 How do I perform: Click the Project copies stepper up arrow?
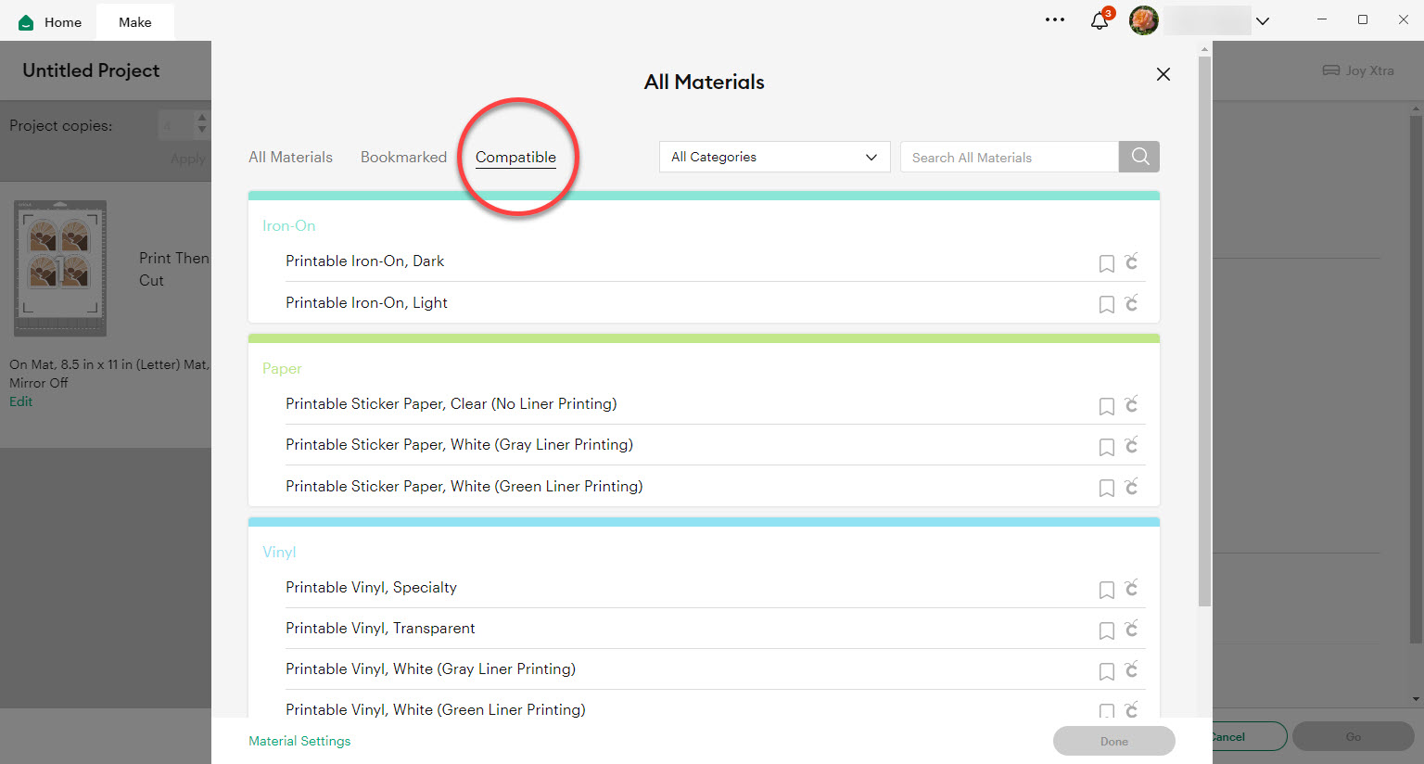coord(200,119)
